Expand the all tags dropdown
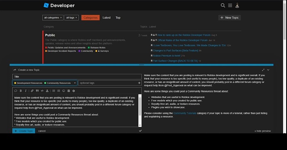Image resolution: width=287 pixels, height=150 pixels. pyautogui.click(x=72, y=18)
